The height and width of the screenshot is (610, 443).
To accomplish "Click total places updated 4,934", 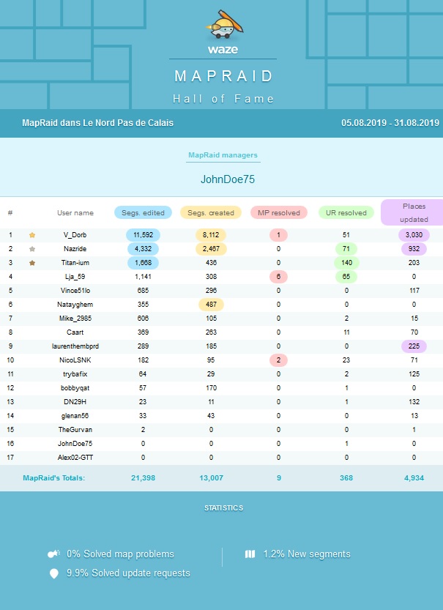I will tap(414, 478).
